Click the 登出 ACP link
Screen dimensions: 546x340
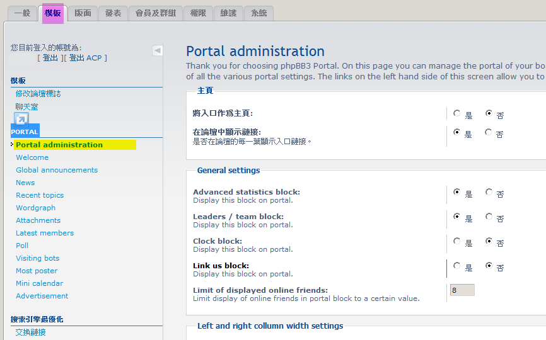point(87,58)
